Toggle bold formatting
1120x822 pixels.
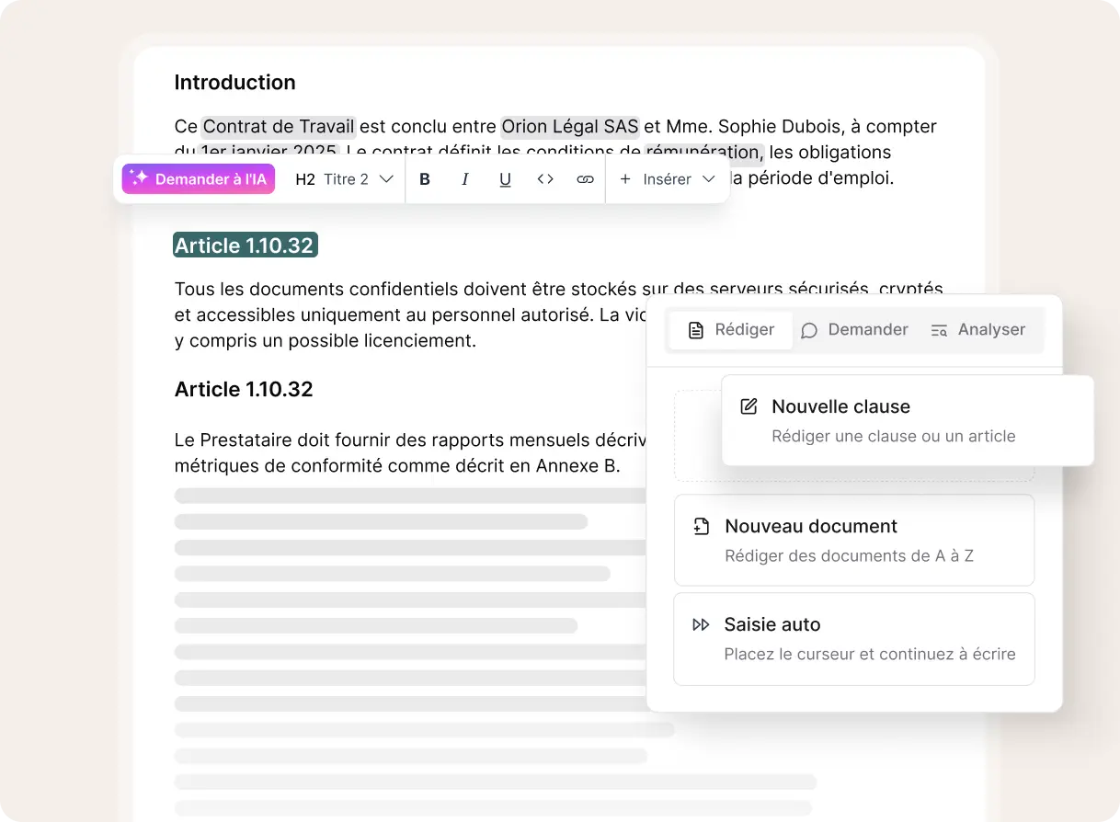[x=425, y=179]
